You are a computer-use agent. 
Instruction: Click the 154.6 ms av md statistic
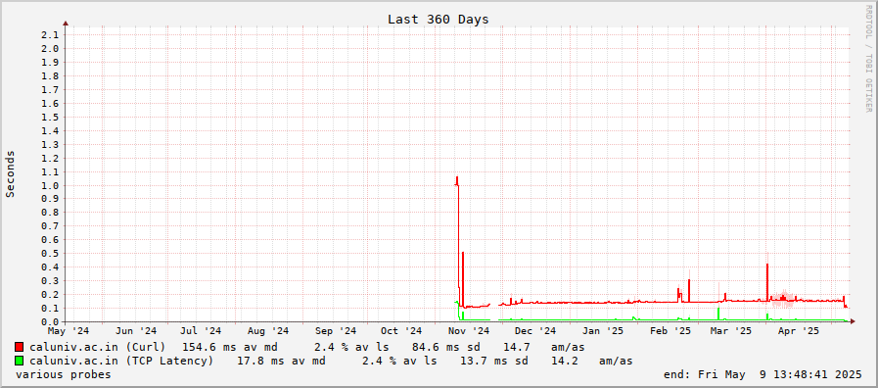tap(230, 347)
